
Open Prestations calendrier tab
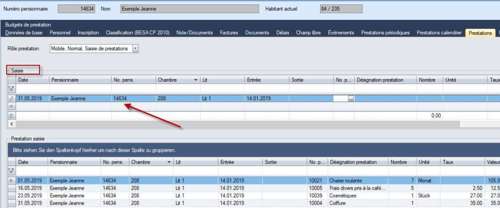tap(439, 33)
